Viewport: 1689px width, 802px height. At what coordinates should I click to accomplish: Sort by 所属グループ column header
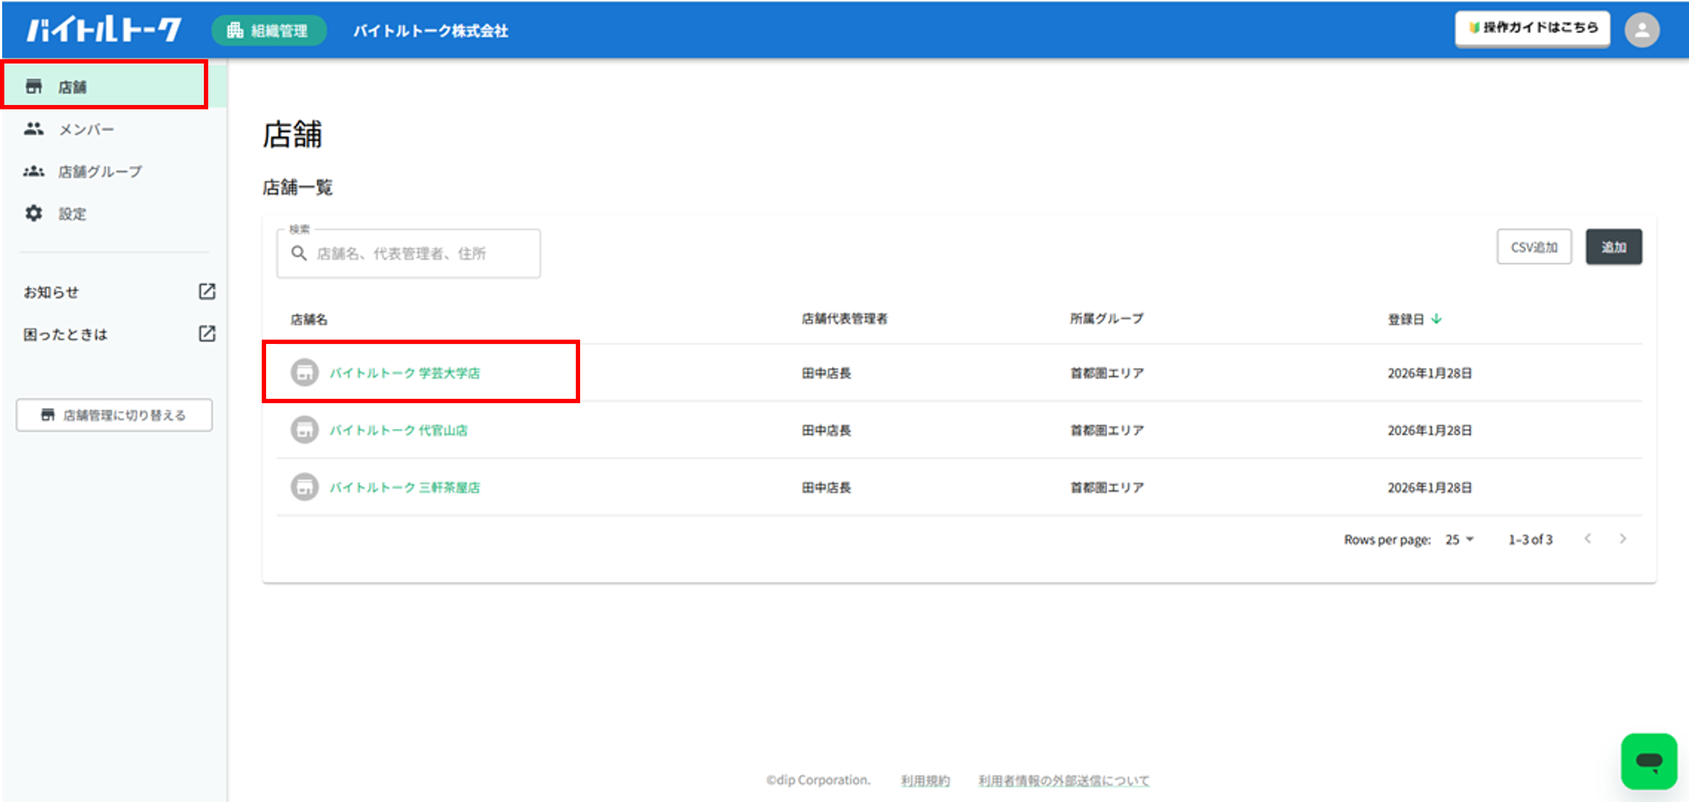click(1107, 319)
